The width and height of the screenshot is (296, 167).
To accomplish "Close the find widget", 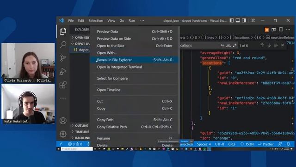I will tap(283, 45).
